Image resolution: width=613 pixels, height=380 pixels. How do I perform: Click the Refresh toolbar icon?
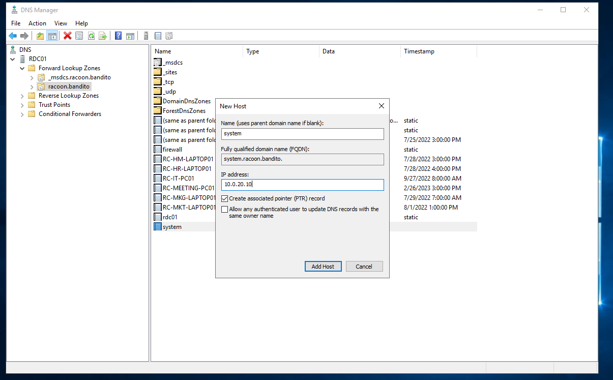91,36
